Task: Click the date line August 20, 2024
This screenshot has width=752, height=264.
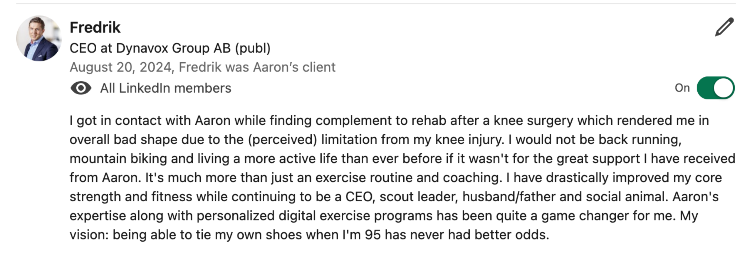Action: 120,67
